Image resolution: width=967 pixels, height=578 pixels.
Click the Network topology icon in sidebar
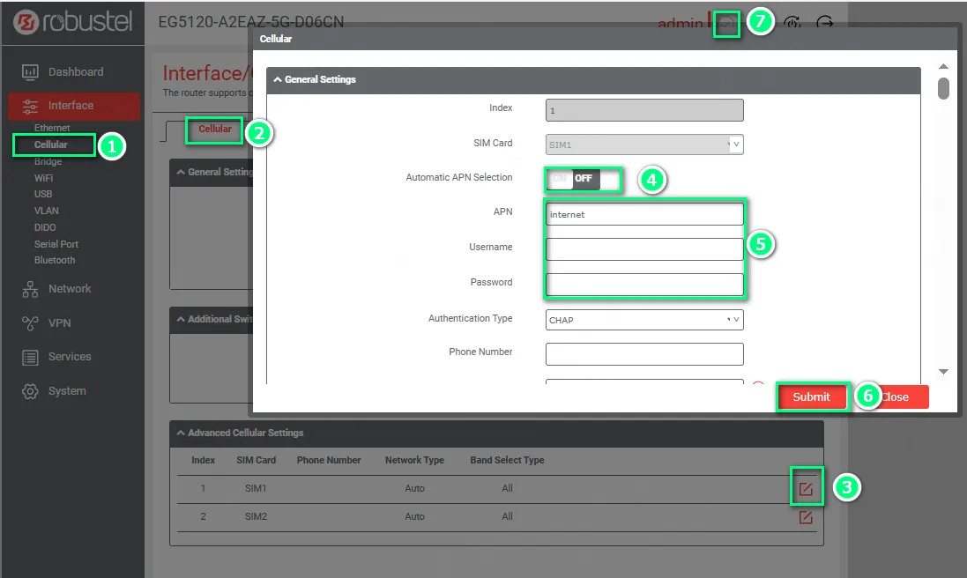click(30, 289)
